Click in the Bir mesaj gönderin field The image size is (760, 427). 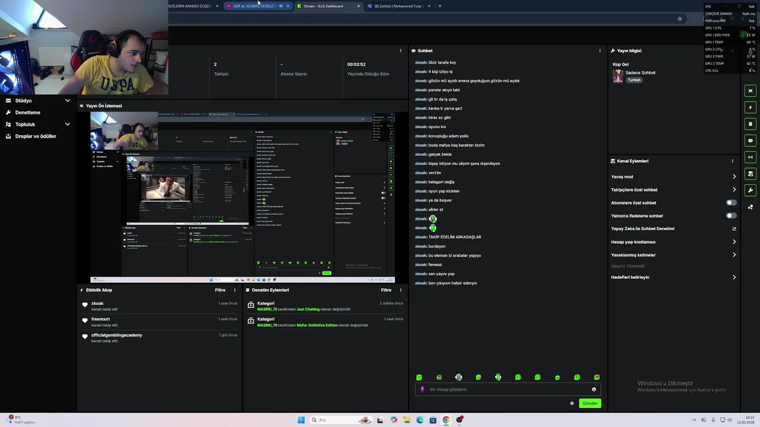[x=508, y=390]
